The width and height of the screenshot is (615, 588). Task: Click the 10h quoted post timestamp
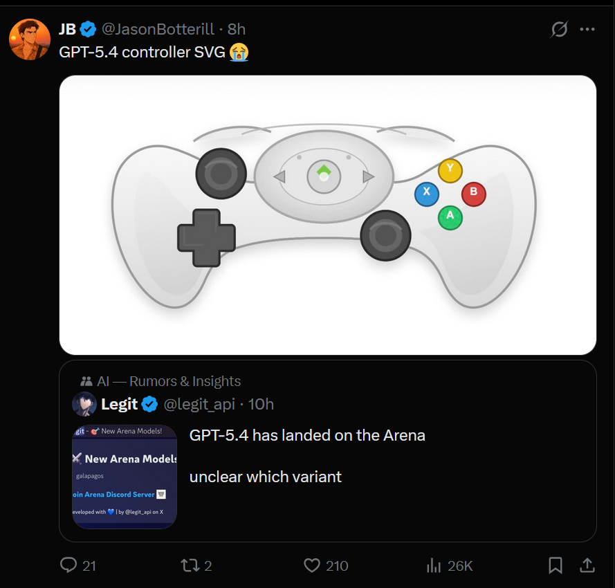coord(261,404)
